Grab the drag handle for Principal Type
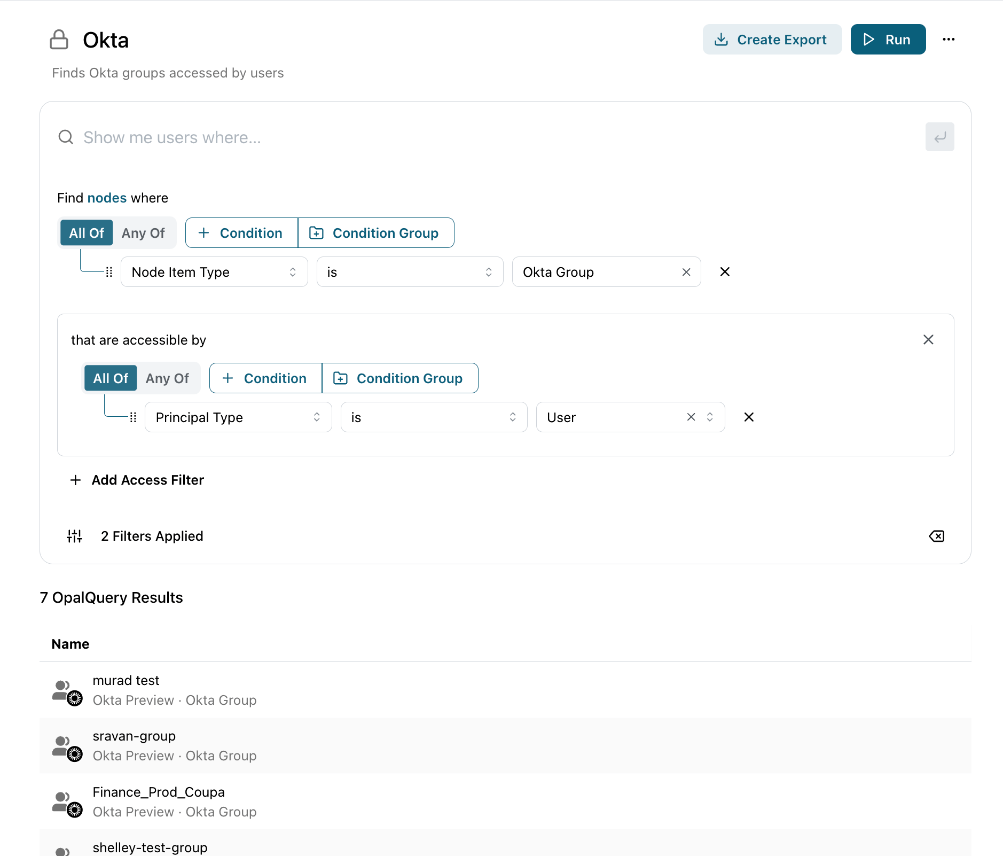The height and width of the screenshot is (856, 1003). 133,417
